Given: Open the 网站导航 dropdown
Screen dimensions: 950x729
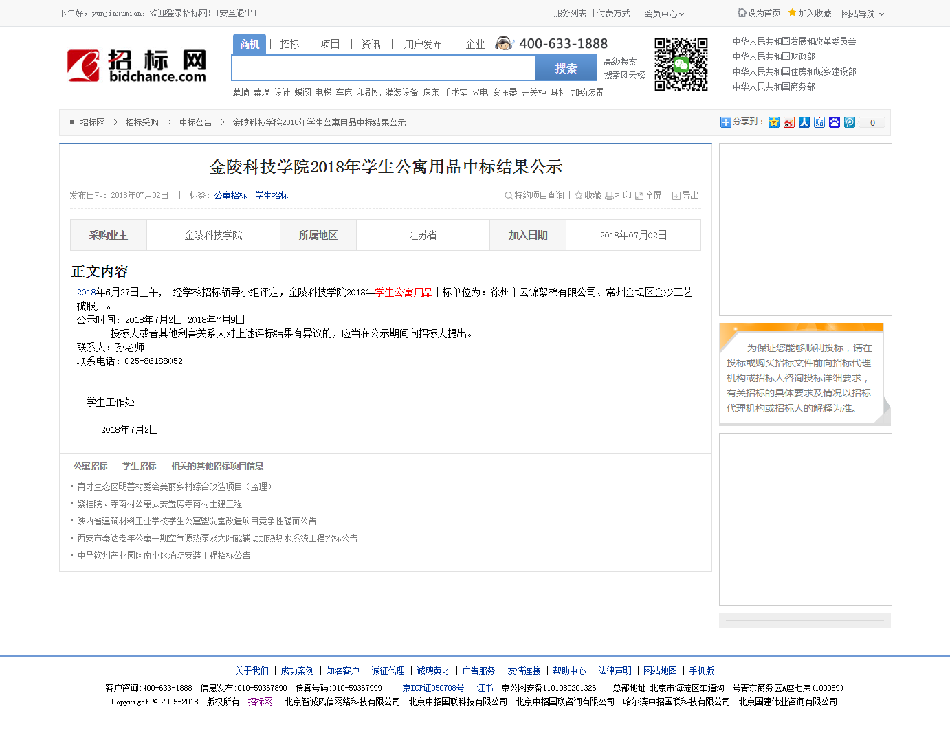Looking at the screenshot, I should coord(863,14).
